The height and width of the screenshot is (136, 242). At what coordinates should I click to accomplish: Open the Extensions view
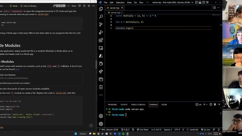point(101,40)
